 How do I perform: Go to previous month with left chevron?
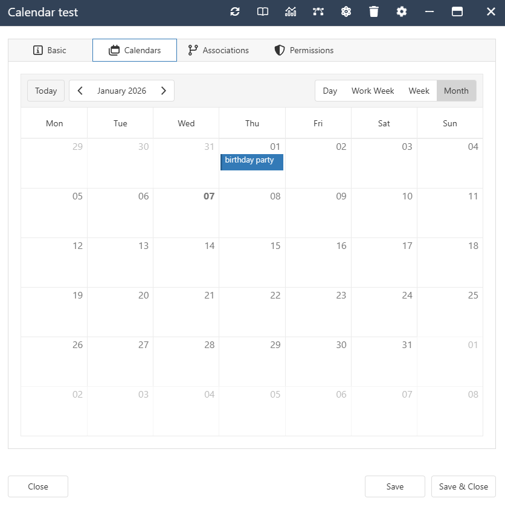click(x=80, y=90)
